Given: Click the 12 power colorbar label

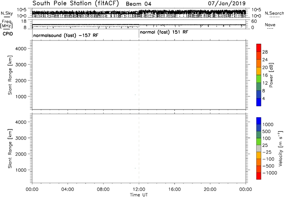Looking at the screenshot, I should [x=265, y=83].
